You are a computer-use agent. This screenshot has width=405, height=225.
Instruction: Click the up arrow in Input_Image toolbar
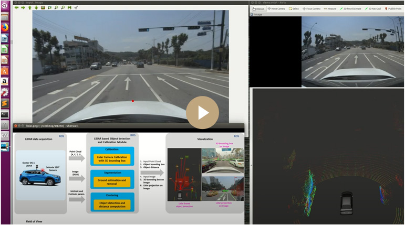(x=30, y=8)
